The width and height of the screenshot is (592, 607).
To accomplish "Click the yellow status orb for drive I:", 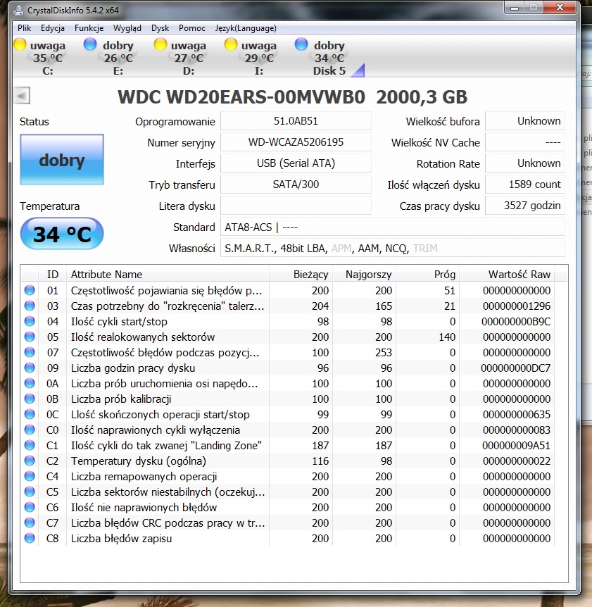I will [x=231, y=44].
